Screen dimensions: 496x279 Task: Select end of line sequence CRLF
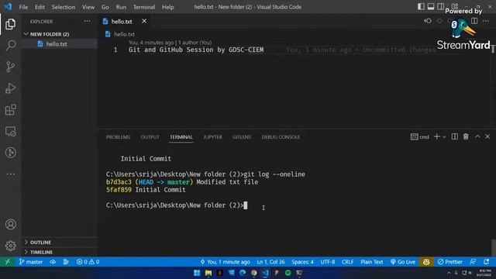348,262
